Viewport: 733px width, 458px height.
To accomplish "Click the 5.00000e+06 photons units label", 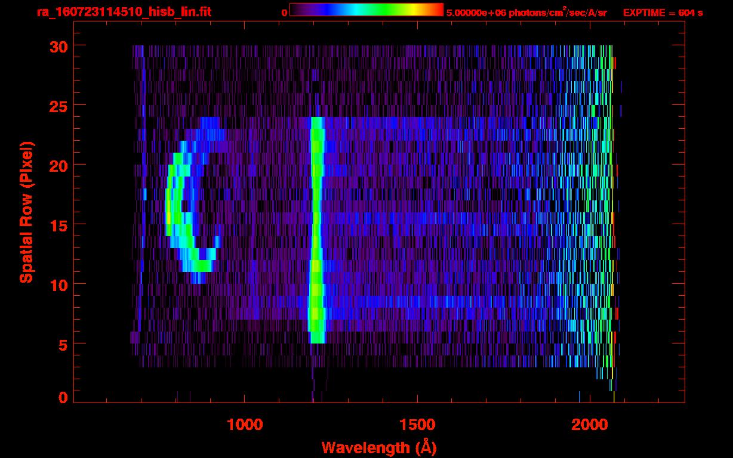I will (x=526, y=13).
